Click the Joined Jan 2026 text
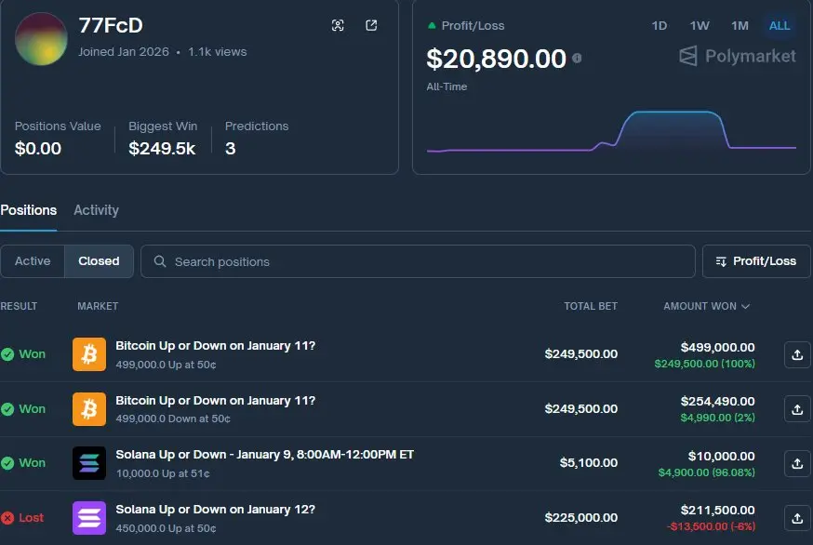 point(124,52)
